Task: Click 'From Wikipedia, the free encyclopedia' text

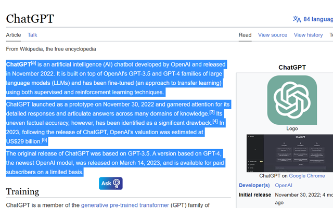Action: point(51,49)
